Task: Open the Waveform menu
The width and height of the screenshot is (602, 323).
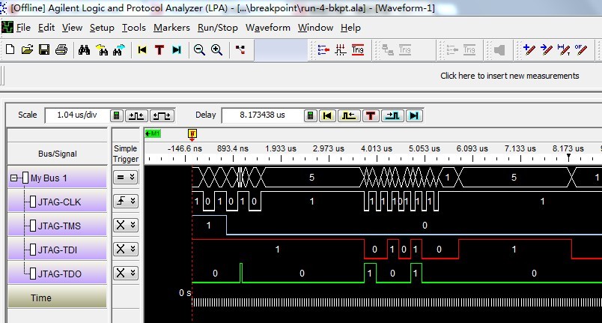Action: pos(268,28)
